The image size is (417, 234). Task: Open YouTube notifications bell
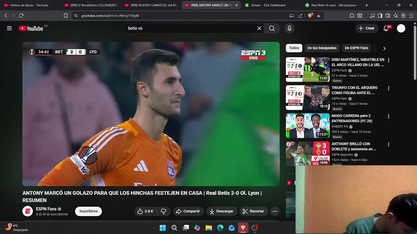(x=386, y=28)
